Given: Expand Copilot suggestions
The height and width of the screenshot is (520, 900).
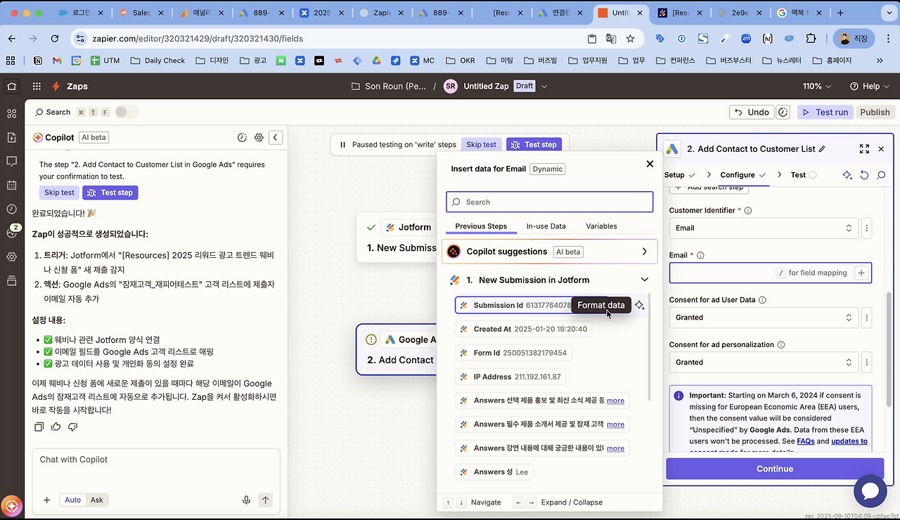Looking at the screenshot, I should click(550, 252).
